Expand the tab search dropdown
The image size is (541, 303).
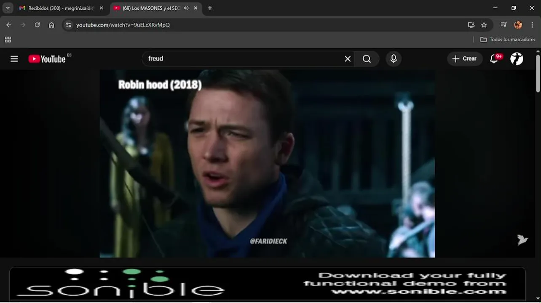[x=8, y=8]
